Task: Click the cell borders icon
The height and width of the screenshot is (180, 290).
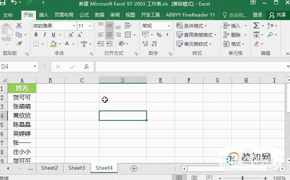Action: (36, 44)
